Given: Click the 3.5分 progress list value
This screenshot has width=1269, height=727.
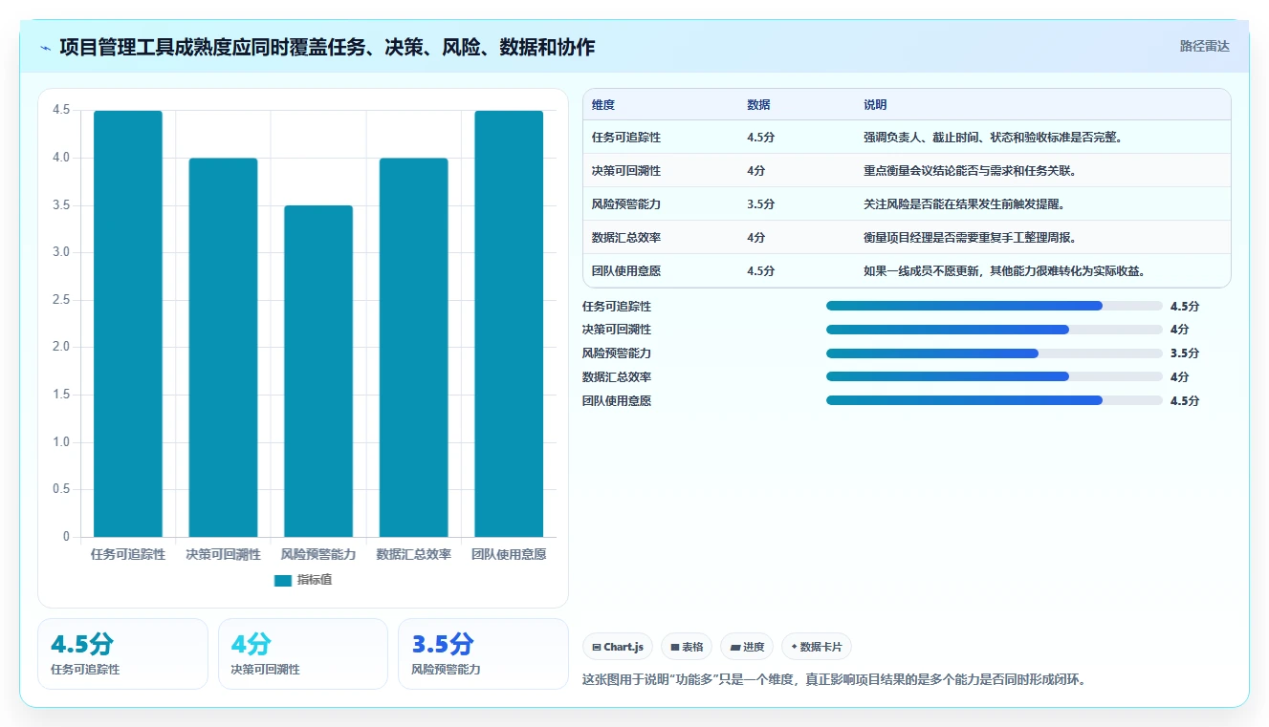Looking at the screenshot, I should click(x=1185, y=353).
